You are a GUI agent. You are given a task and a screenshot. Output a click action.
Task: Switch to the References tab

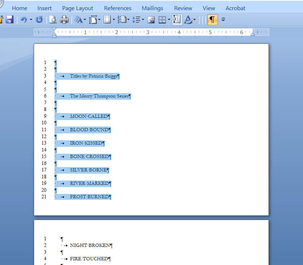pos(118,8)
